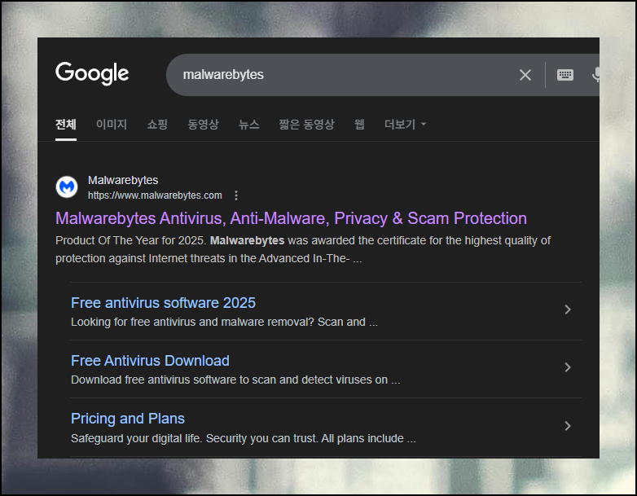Expand chevron for Pricing and Plans
This screenshot has height=496, width=637.
pyautogui.click(x=568, y=426)
